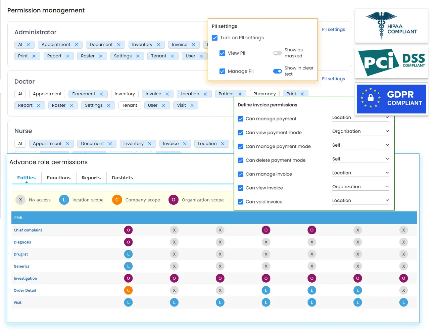Remove Location tag from Doctor role

205,94
